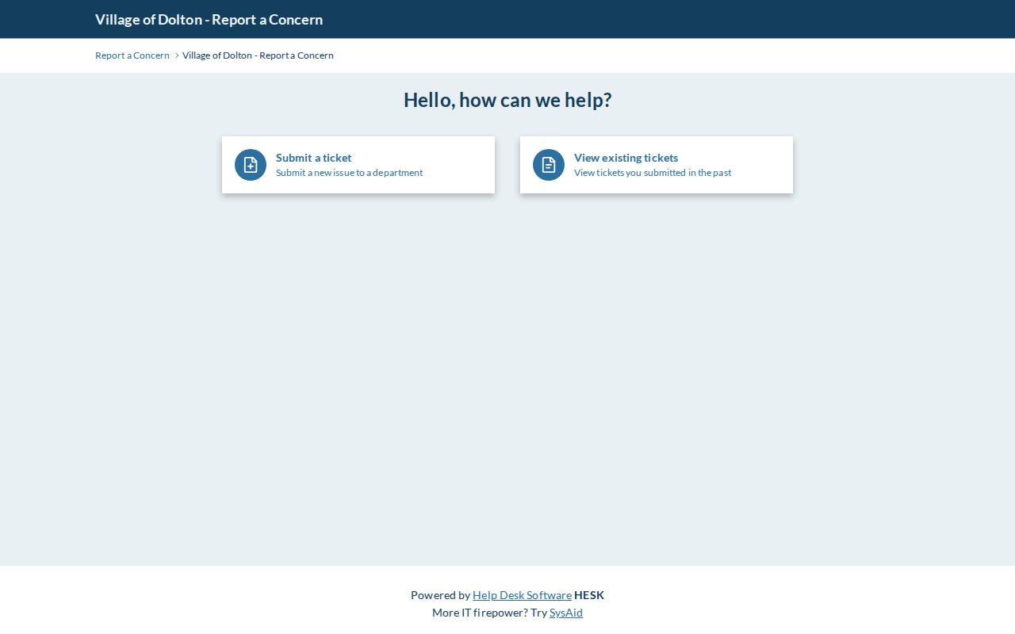Select the 'Village of Dolton - Report a Concern' breadcrumb text
The image size is (1015, 634).
point(258,55)
